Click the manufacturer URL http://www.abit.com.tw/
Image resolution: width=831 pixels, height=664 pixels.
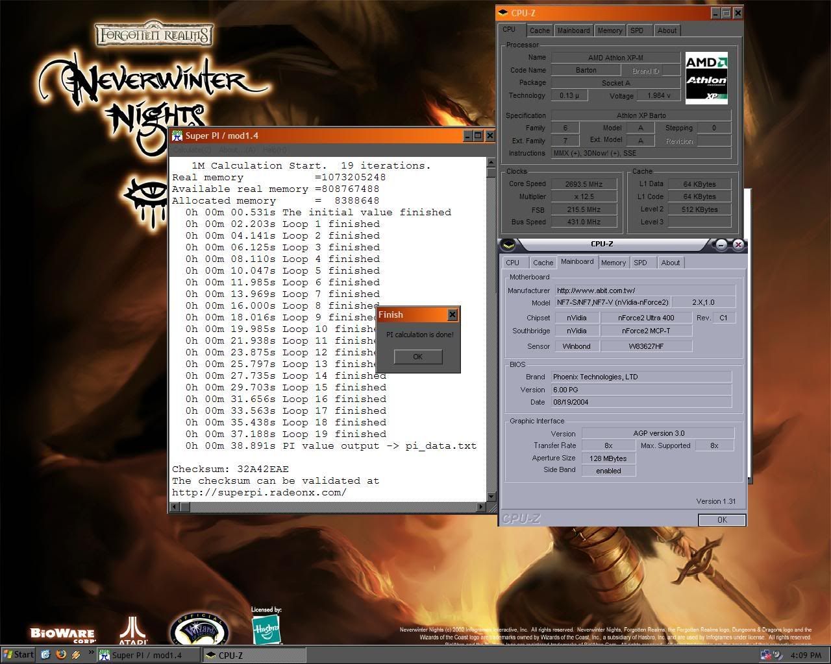(645, 290)
